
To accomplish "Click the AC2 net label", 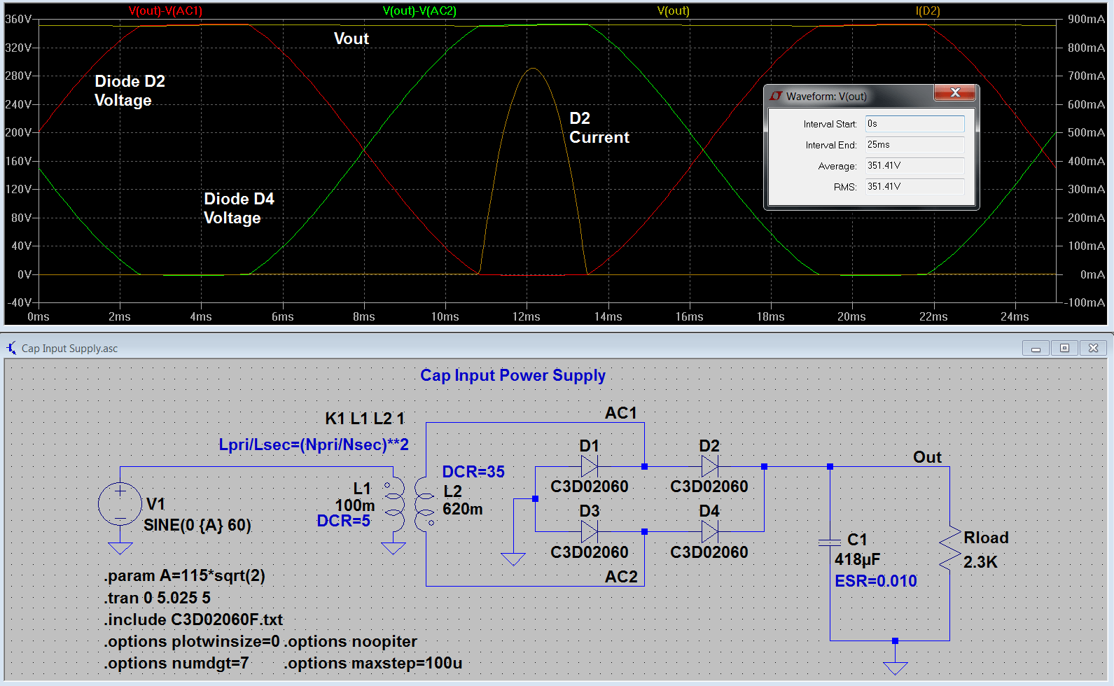I will pos(621,577).
